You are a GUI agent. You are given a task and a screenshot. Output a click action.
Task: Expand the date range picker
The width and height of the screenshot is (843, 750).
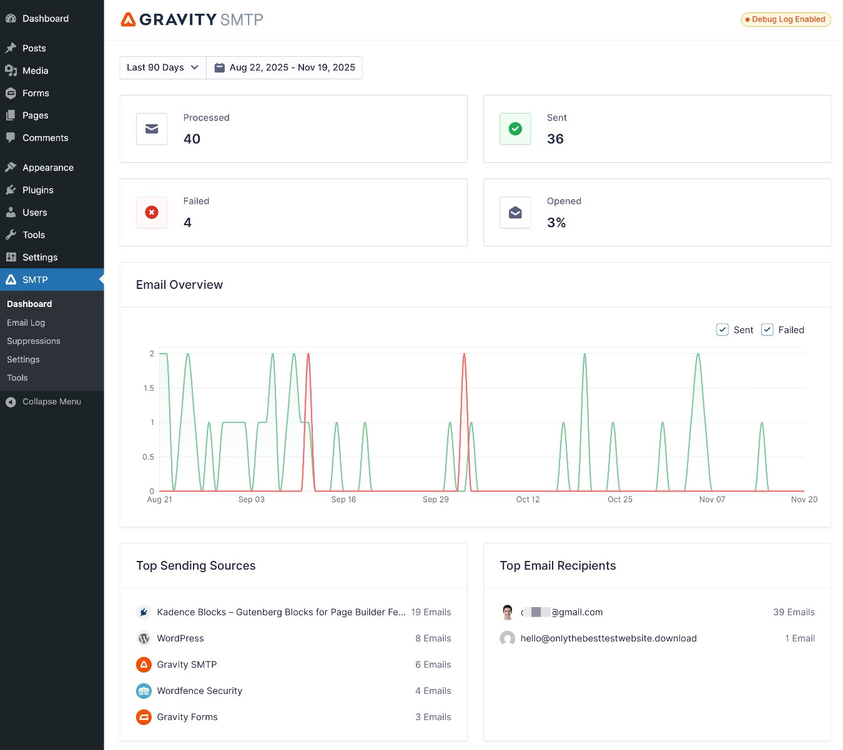coord(284,67)
